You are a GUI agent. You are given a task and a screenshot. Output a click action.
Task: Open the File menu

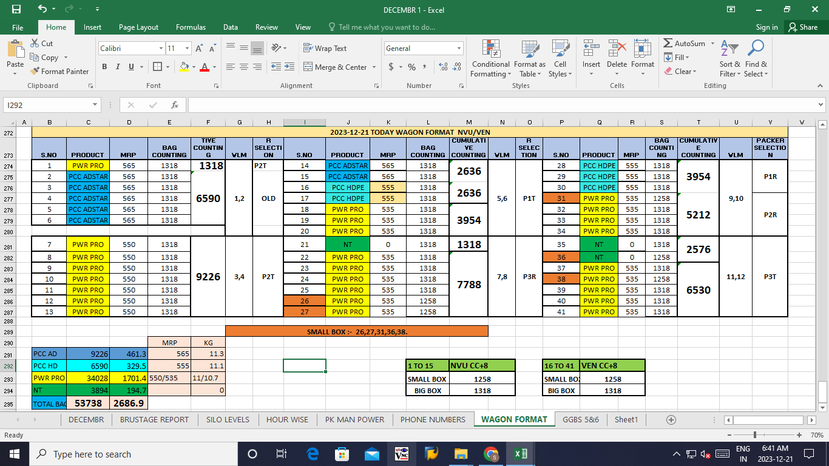coord(18,27)
